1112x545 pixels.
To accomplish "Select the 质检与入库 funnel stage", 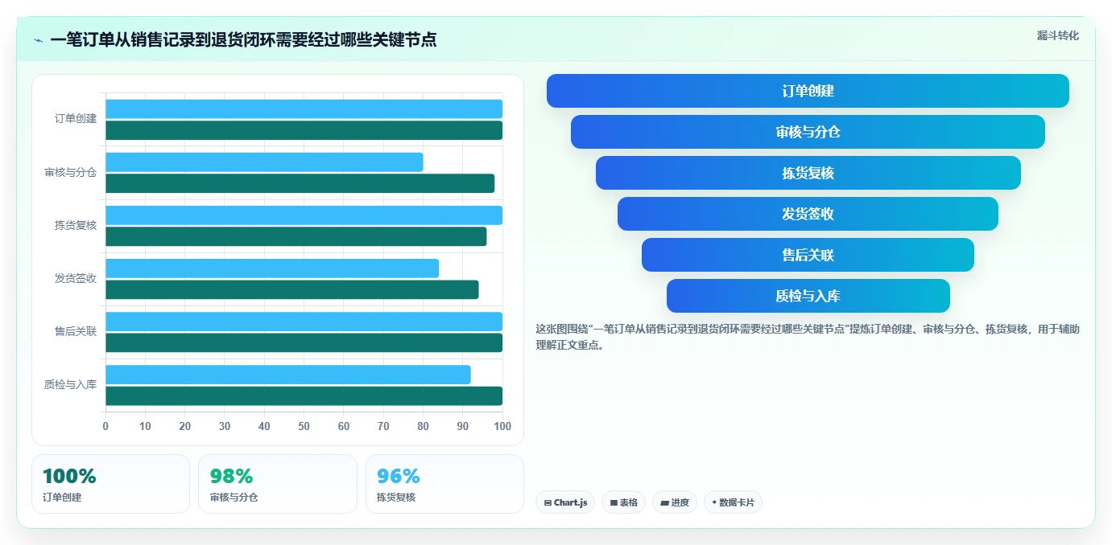I will [808, 296].
